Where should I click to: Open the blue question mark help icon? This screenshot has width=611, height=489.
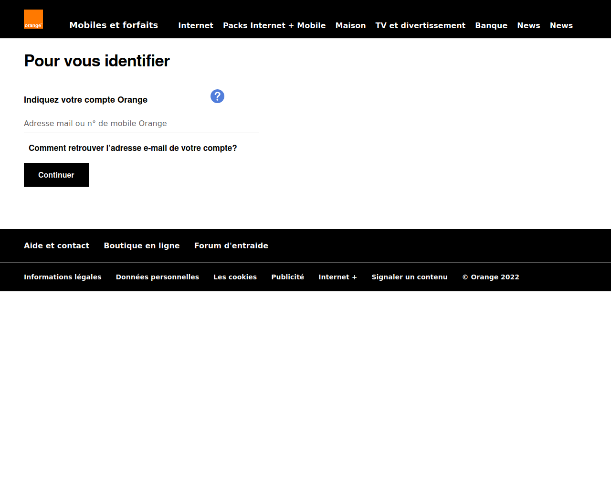[x=217, y=96]
